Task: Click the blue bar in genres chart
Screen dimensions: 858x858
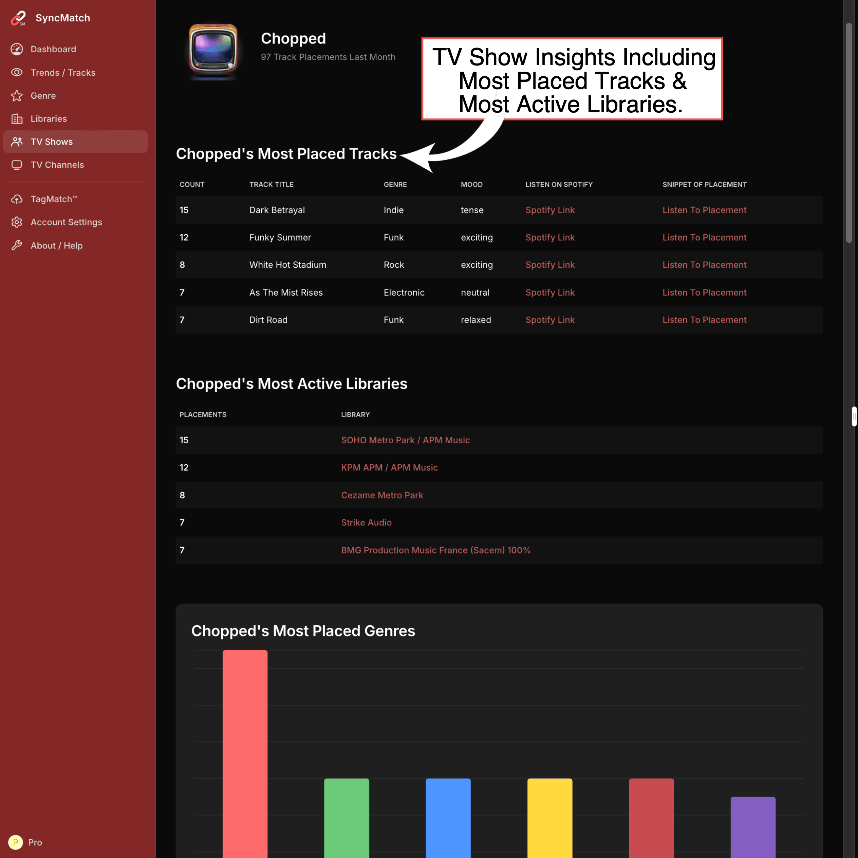Action: [448, 818]
